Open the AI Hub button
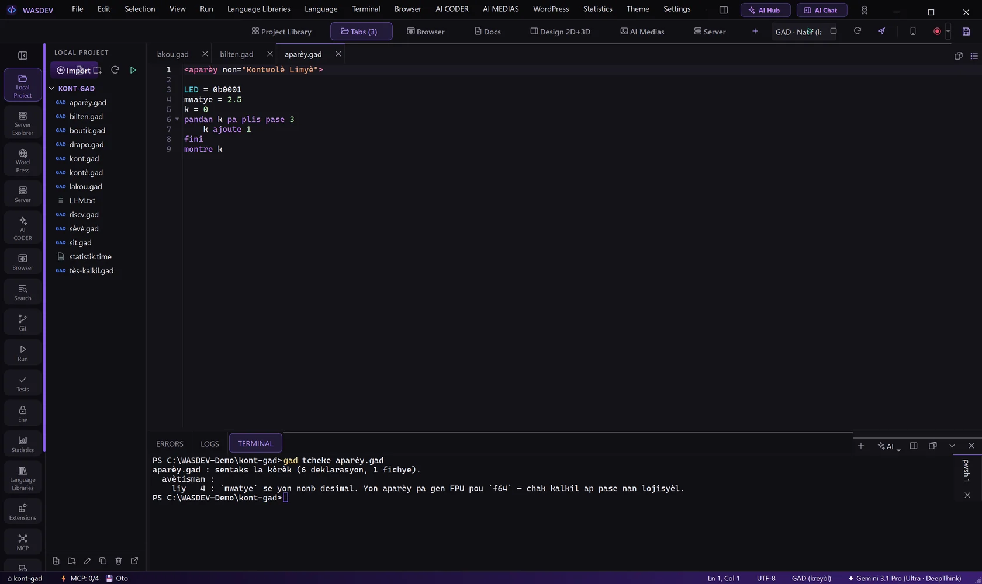The width and height of the screenshot is (982, 584). point(765,10)
